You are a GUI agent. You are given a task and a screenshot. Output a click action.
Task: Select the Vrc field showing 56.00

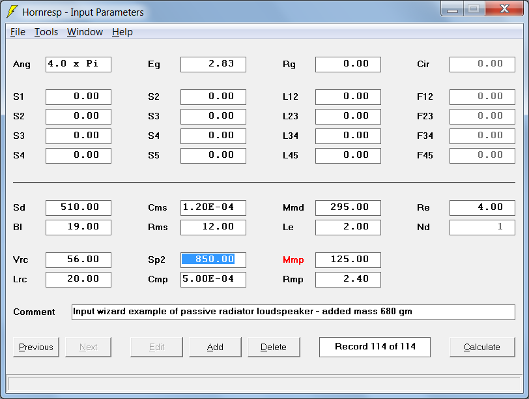pyautogui.click(x=78, y=260)
